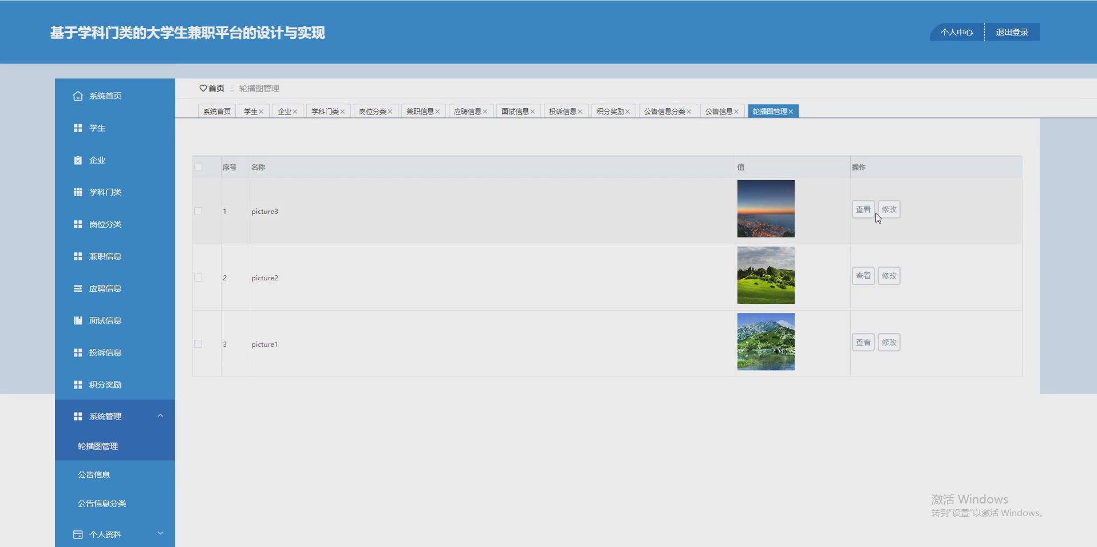The height and width of the screenshot is (547, 1097).
Task: Close the 岗位分类 tab with its x icon
Action: click(x=390, y=112)
